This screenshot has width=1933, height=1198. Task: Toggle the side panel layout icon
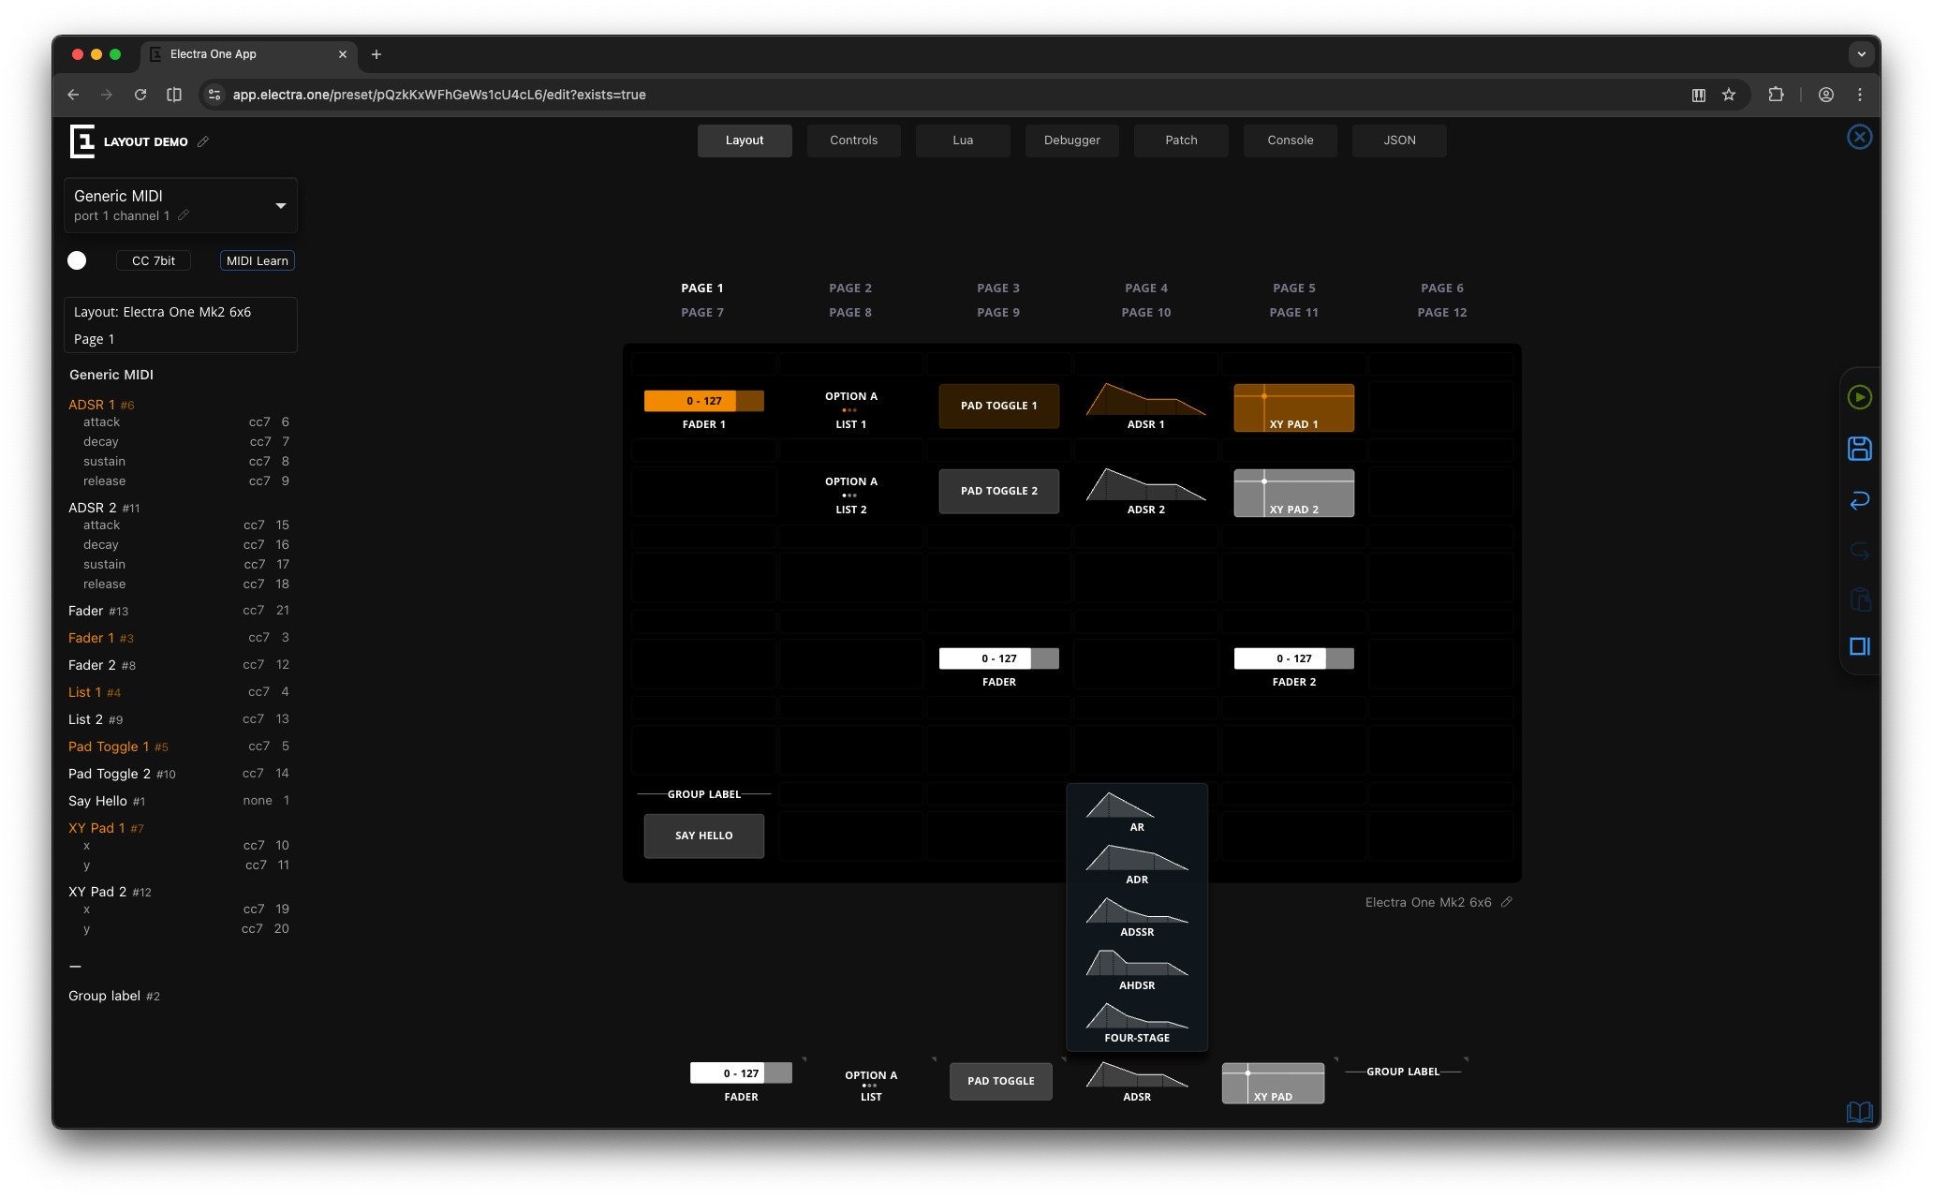click(x=1859, y=646)
